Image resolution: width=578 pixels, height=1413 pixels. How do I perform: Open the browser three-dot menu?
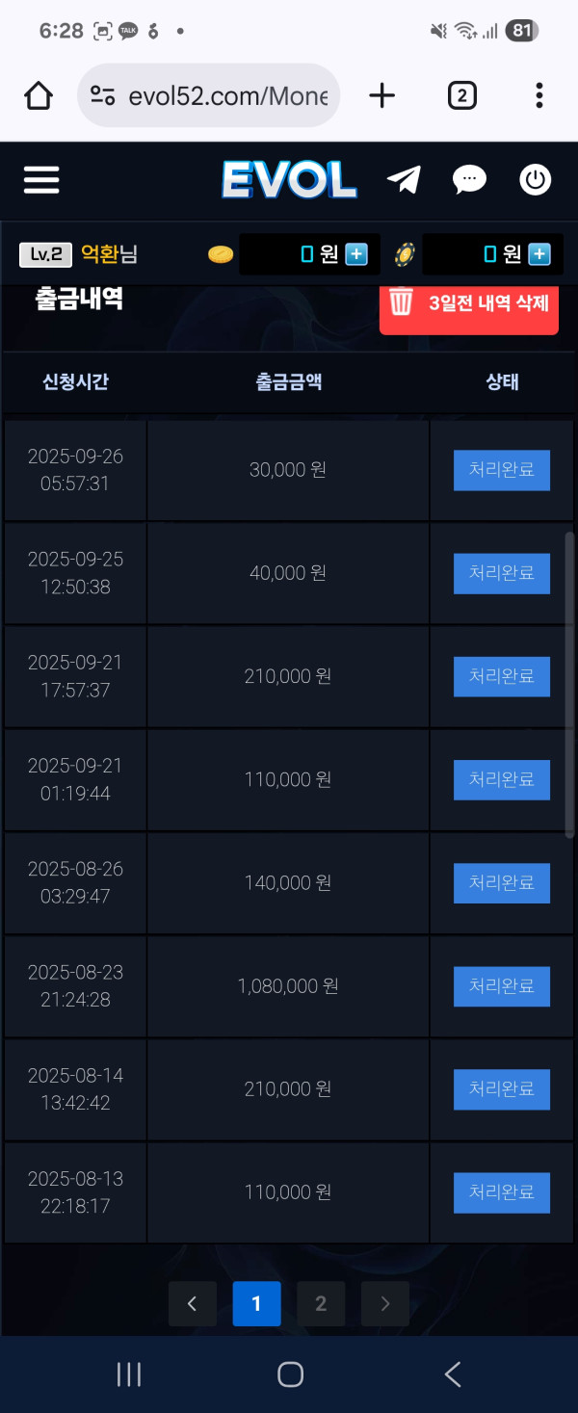click(x=539, y=95)
